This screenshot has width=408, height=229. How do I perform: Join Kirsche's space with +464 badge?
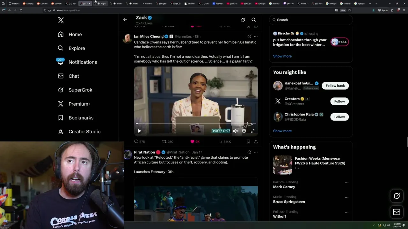tap(339, 42)
